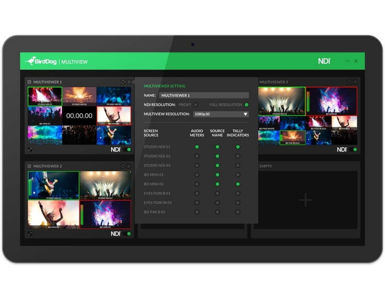
Task: Open the Multiviewer 1 settings menu icon
Action: [x=129, y=82]
